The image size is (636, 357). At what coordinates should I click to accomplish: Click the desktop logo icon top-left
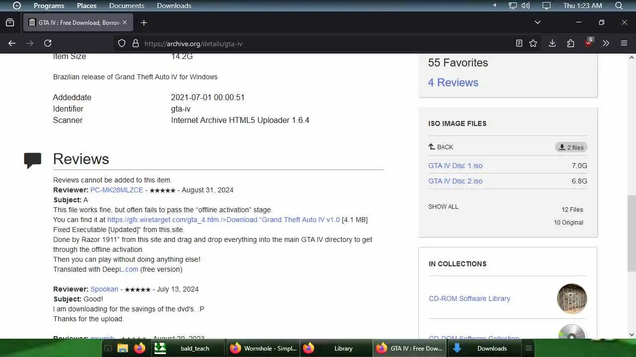pos(17,5)
